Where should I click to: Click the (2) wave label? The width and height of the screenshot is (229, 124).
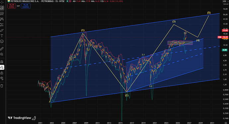coord(127,95)
